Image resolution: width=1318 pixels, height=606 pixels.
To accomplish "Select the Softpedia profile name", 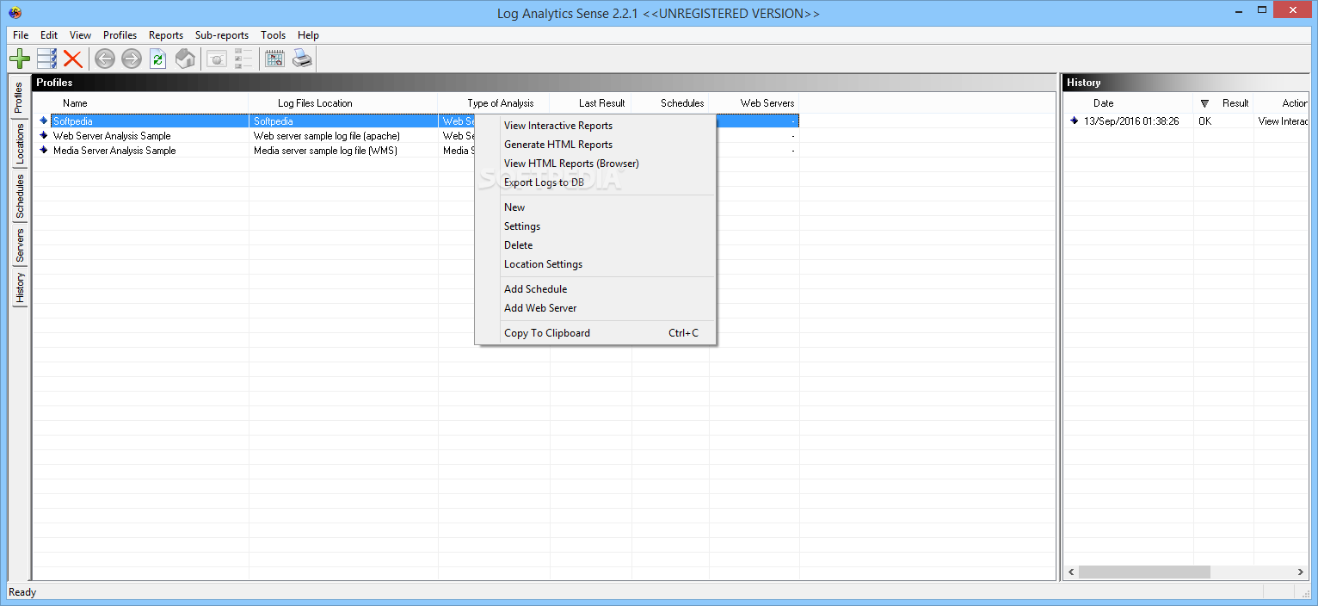I will [73, 121].
